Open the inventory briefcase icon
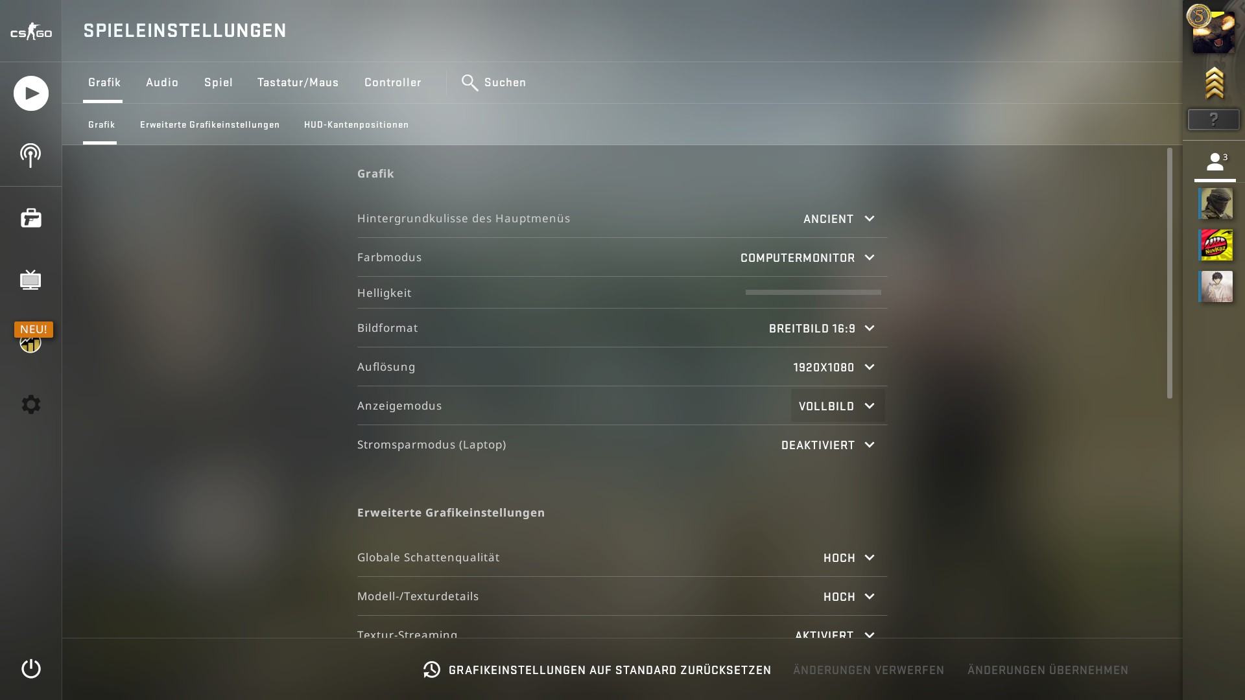The height and width of the screenshot is (700, 1245). pos(30,218)
